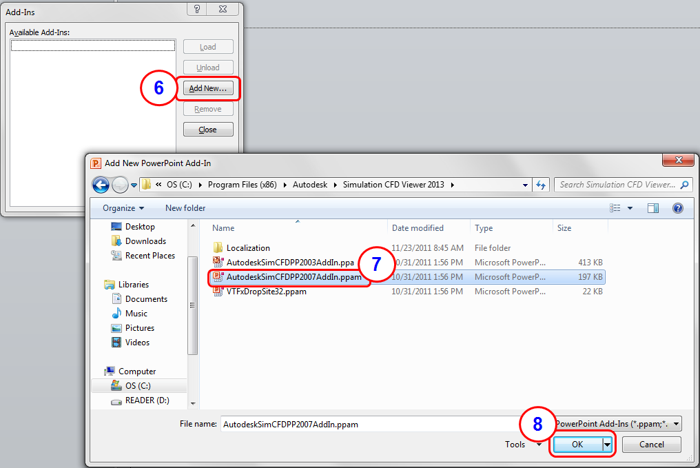Click the Forward arrow navigation button
The height and width of the screenshot is (468, 700).
coord(120,185)
